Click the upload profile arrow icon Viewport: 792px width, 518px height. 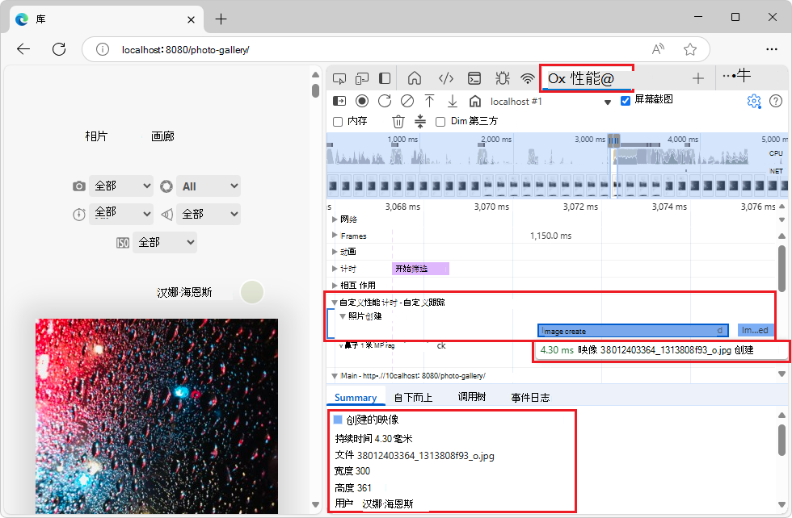point(429,101)
